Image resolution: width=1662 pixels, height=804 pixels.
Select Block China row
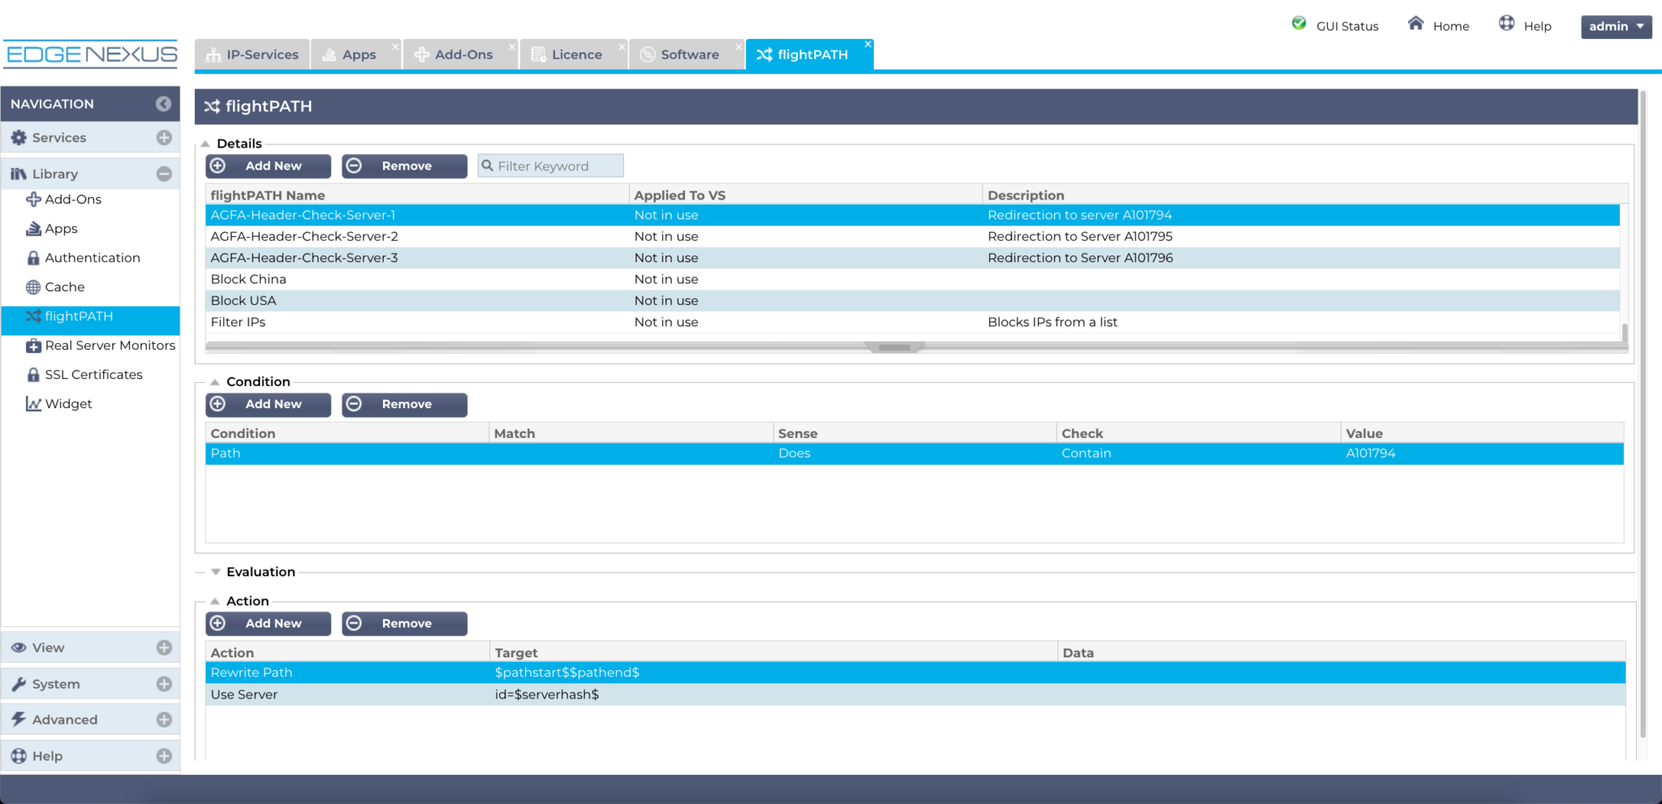[913, 279]
